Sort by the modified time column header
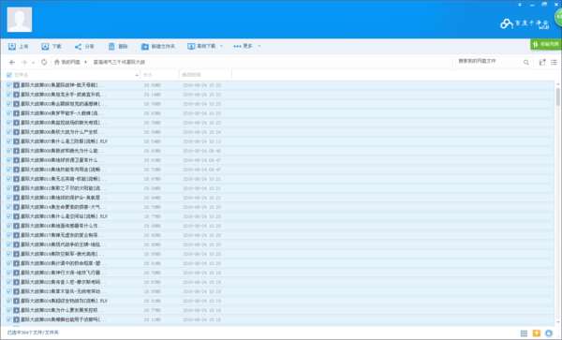 click(x=191, y=75)
